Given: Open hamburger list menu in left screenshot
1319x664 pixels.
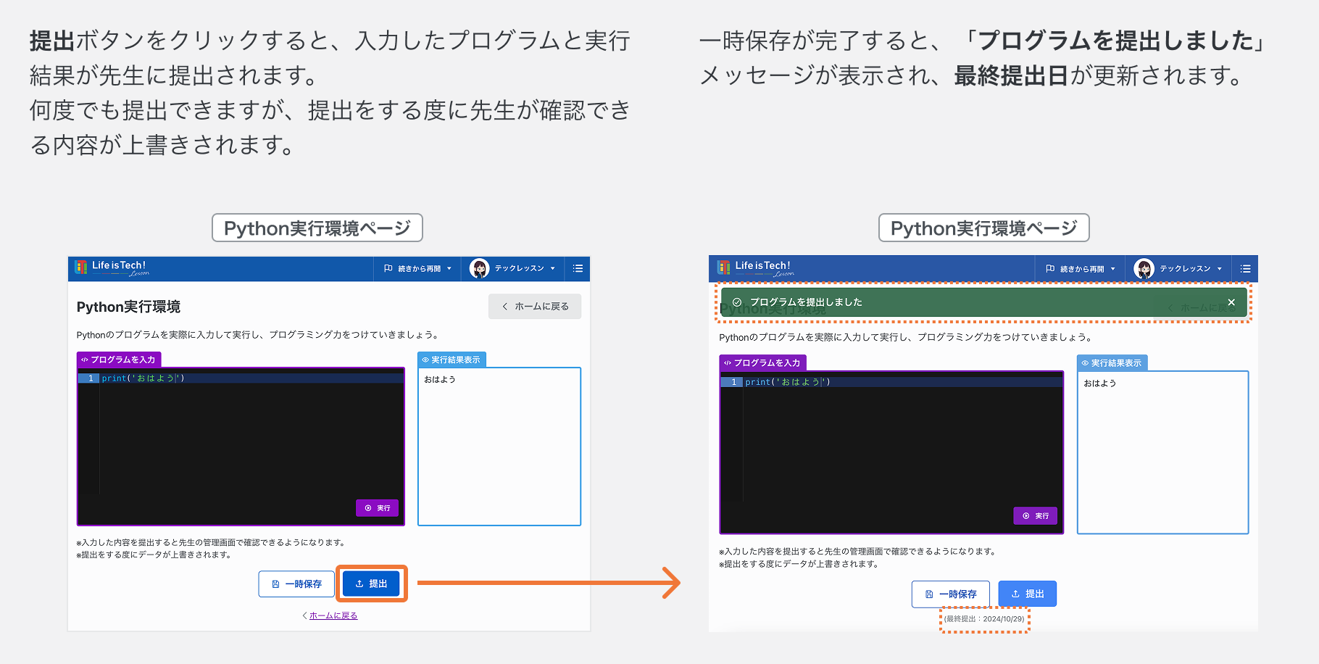Looking at the screenshot, I should click(578, 268).
